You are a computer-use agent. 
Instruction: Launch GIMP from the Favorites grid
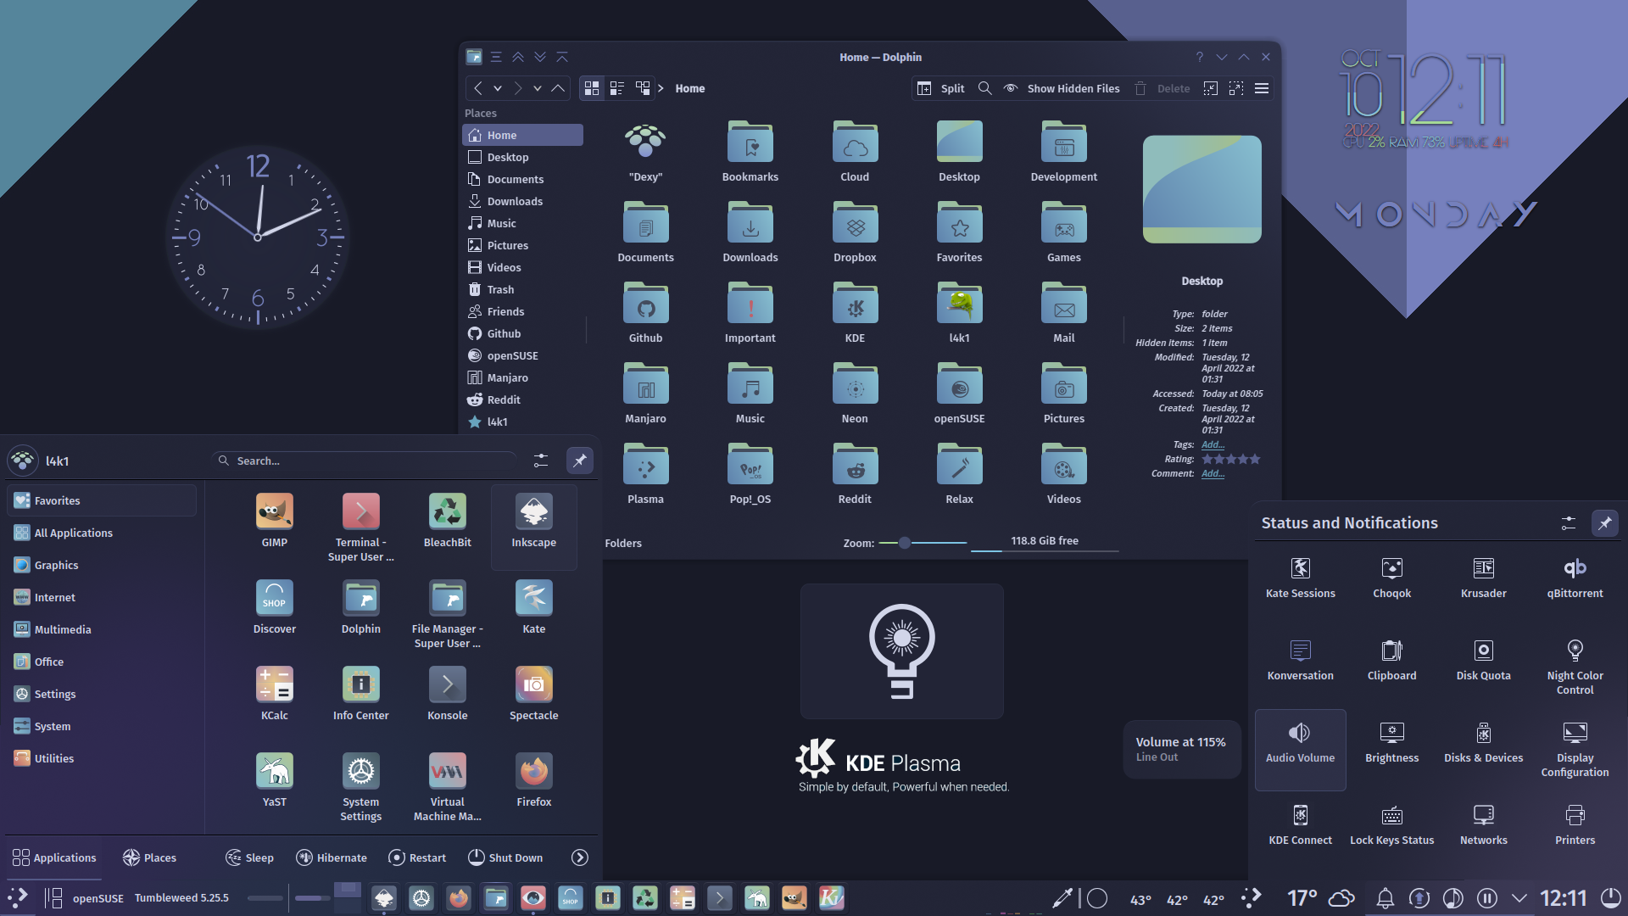coord(274,521)
